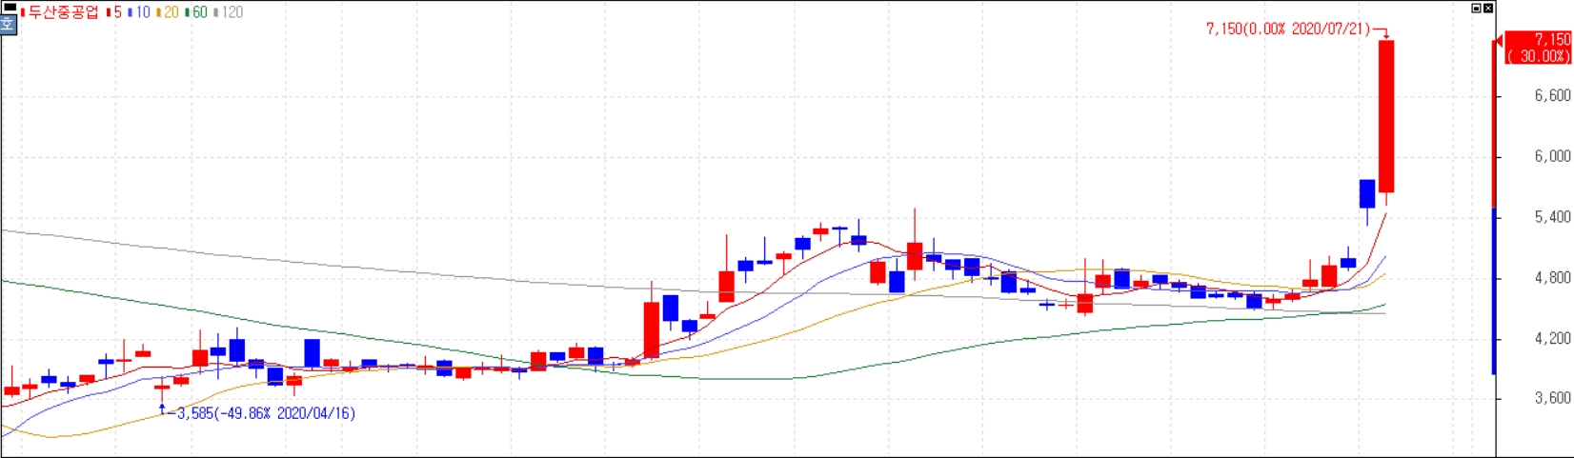
Task: Select the 10-day moving average legend
Action: [138, 12]
